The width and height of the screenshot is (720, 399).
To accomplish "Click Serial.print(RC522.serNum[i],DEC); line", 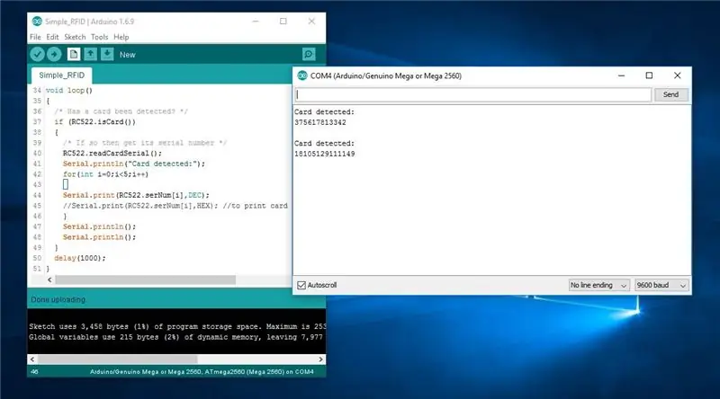I will [x=136, y=195].
